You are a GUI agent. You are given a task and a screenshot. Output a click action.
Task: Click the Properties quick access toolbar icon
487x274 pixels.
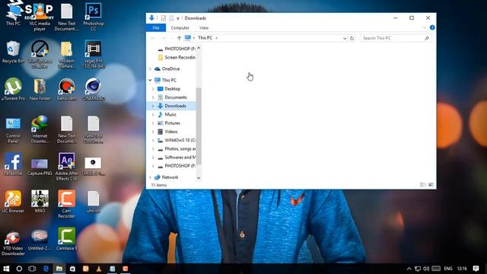click(164, 18)
